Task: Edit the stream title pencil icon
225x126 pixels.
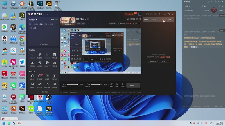Action: pyautogui.click(x=88, y=19)
